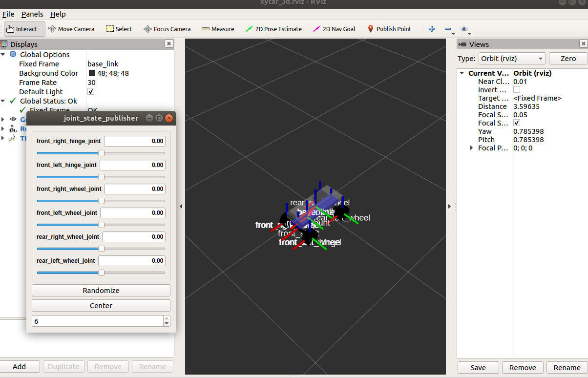Expand the Focal Point property
This screenshot has height=378, width=588.
tap(471, 148)
